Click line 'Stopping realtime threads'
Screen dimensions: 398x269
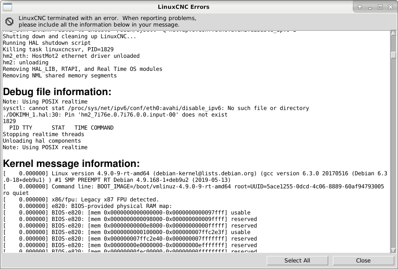point(43,134)
